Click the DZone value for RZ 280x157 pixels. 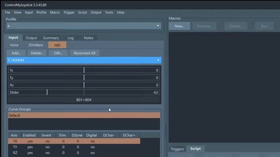pos(78,153)
